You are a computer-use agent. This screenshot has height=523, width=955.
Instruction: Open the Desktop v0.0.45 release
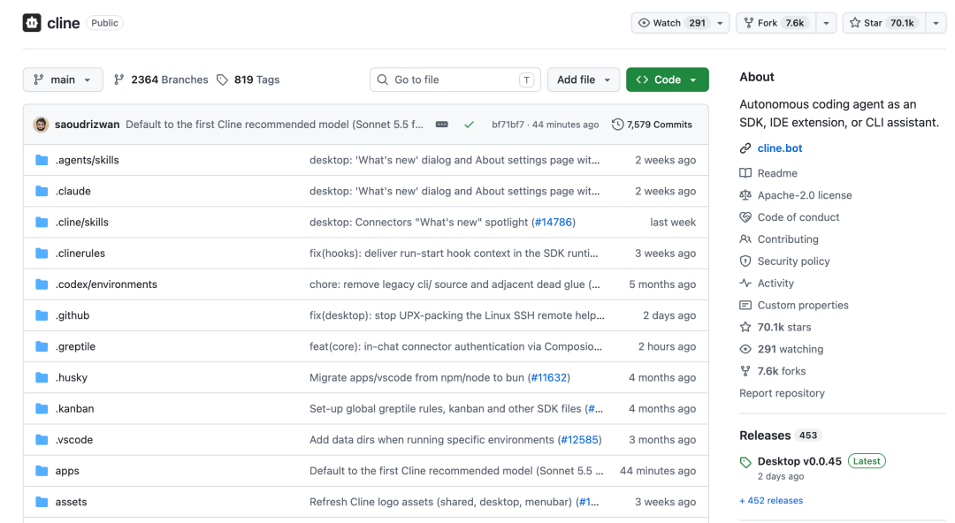pyautogui.click(x=799, y=461)
